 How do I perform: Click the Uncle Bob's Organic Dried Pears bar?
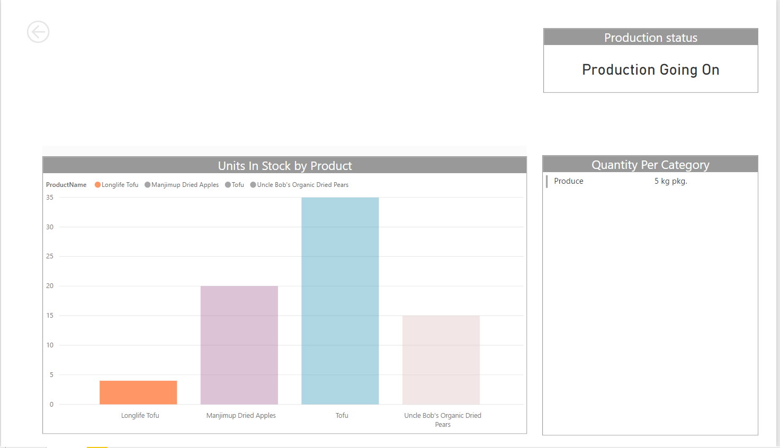[441, 360]
